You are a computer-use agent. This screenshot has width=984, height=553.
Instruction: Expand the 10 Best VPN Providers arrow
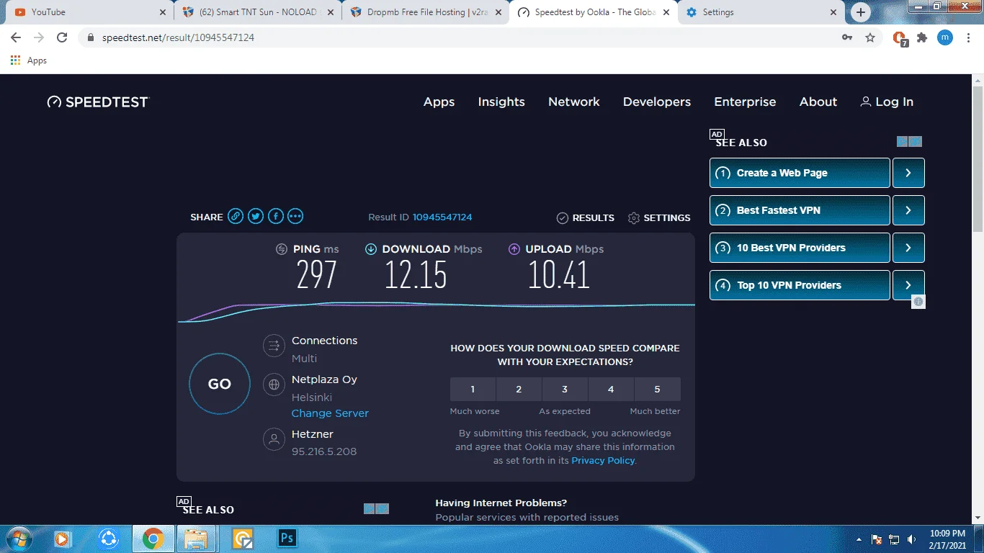(x=908, y=248)
